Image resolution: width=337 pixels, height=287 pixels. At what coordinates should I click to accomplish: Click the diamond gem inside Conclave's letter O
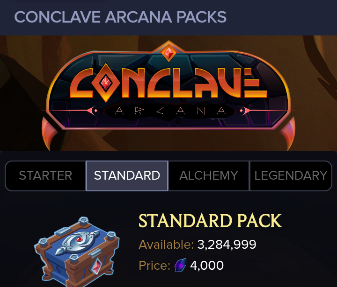tap(106, 83)
